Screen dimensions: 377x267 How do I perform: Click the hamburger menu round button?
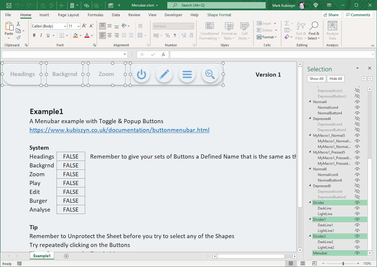click(187, 74)
